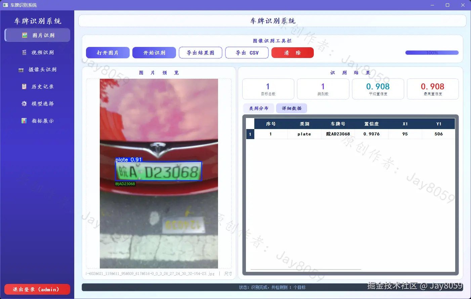Open 模型选择 page

37,104
